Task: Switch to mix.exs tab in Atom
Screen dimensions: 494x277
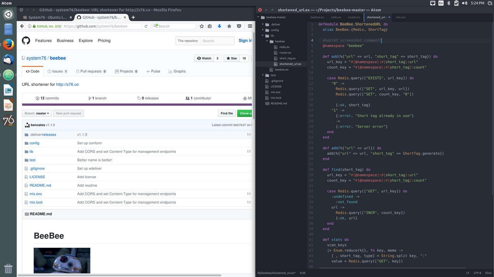Action: point(401,17)
